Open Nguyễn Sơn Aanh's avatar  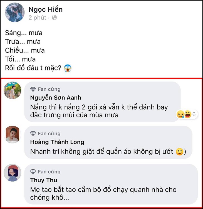click(13, 91)
